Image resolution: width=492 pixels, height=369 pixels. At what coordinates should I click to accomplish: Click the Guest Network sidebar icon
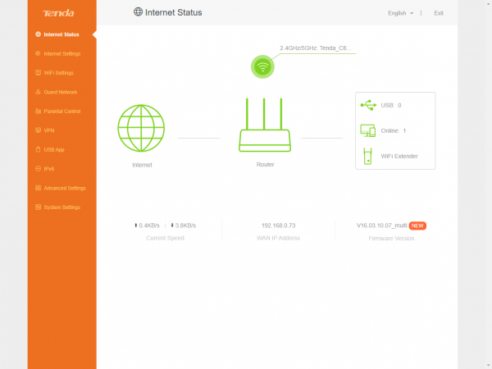pyautogui.click(x=38, y=92)
